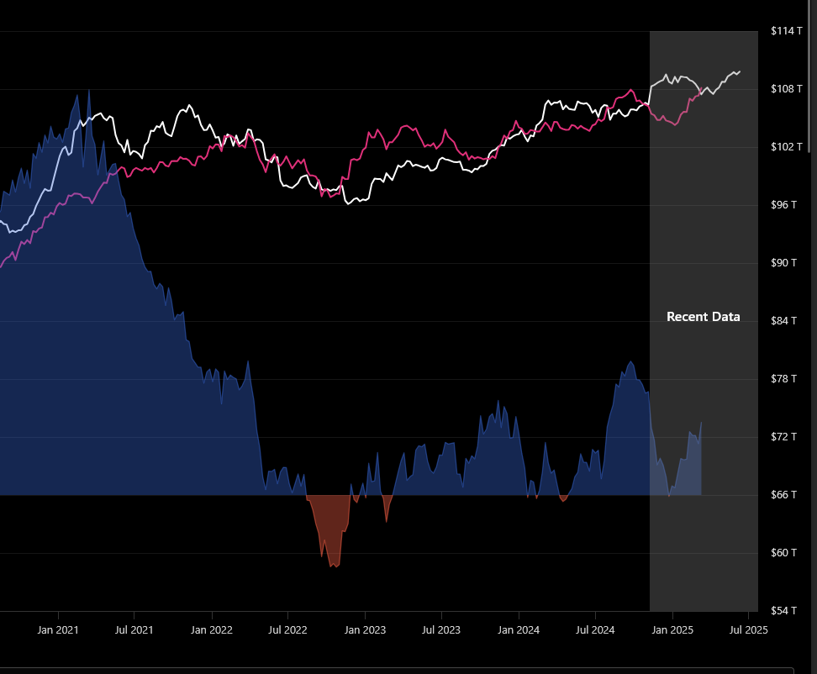Click the $66 T axis label

783,495
